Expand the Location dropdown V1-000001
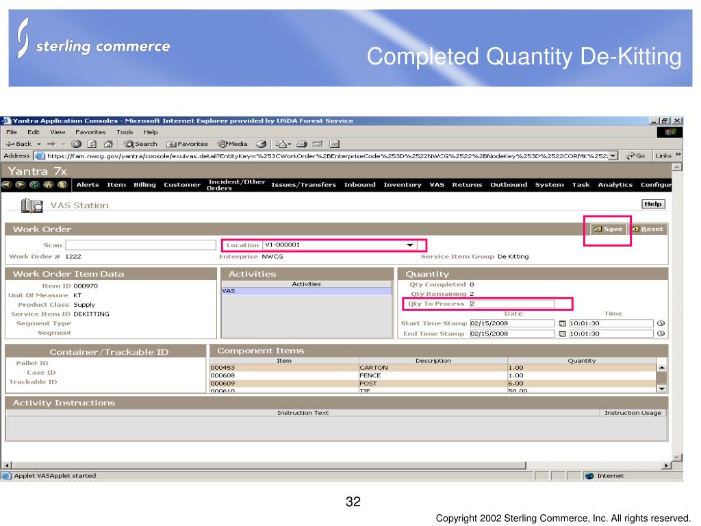 point(410,245)
